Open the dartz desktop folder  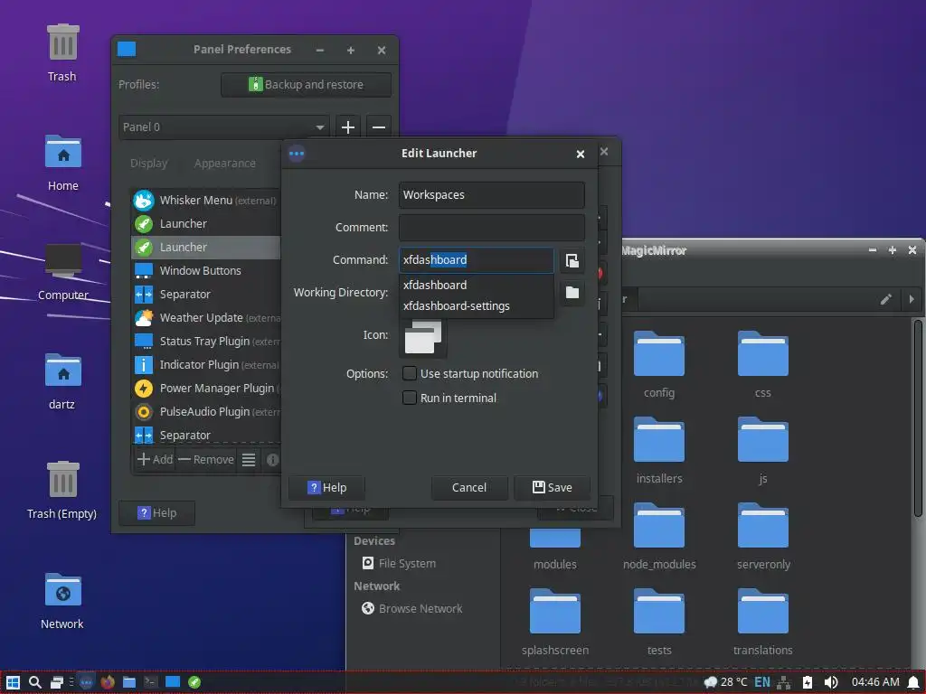coord(62,380)
